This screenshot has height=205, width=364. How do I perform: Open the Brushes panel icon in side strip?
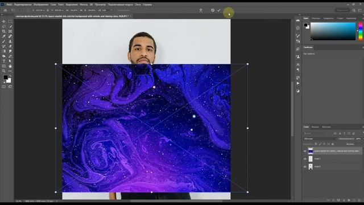[298, 35]
